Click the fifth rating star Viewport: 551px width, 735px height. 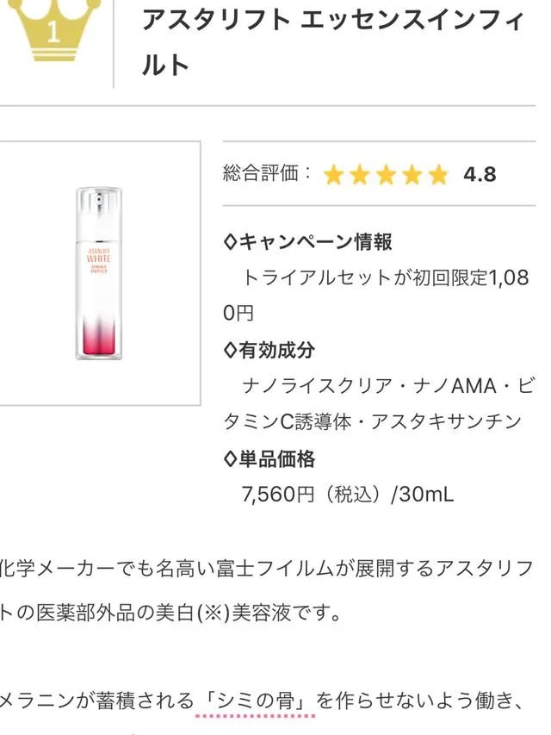[x=438, y=176]
